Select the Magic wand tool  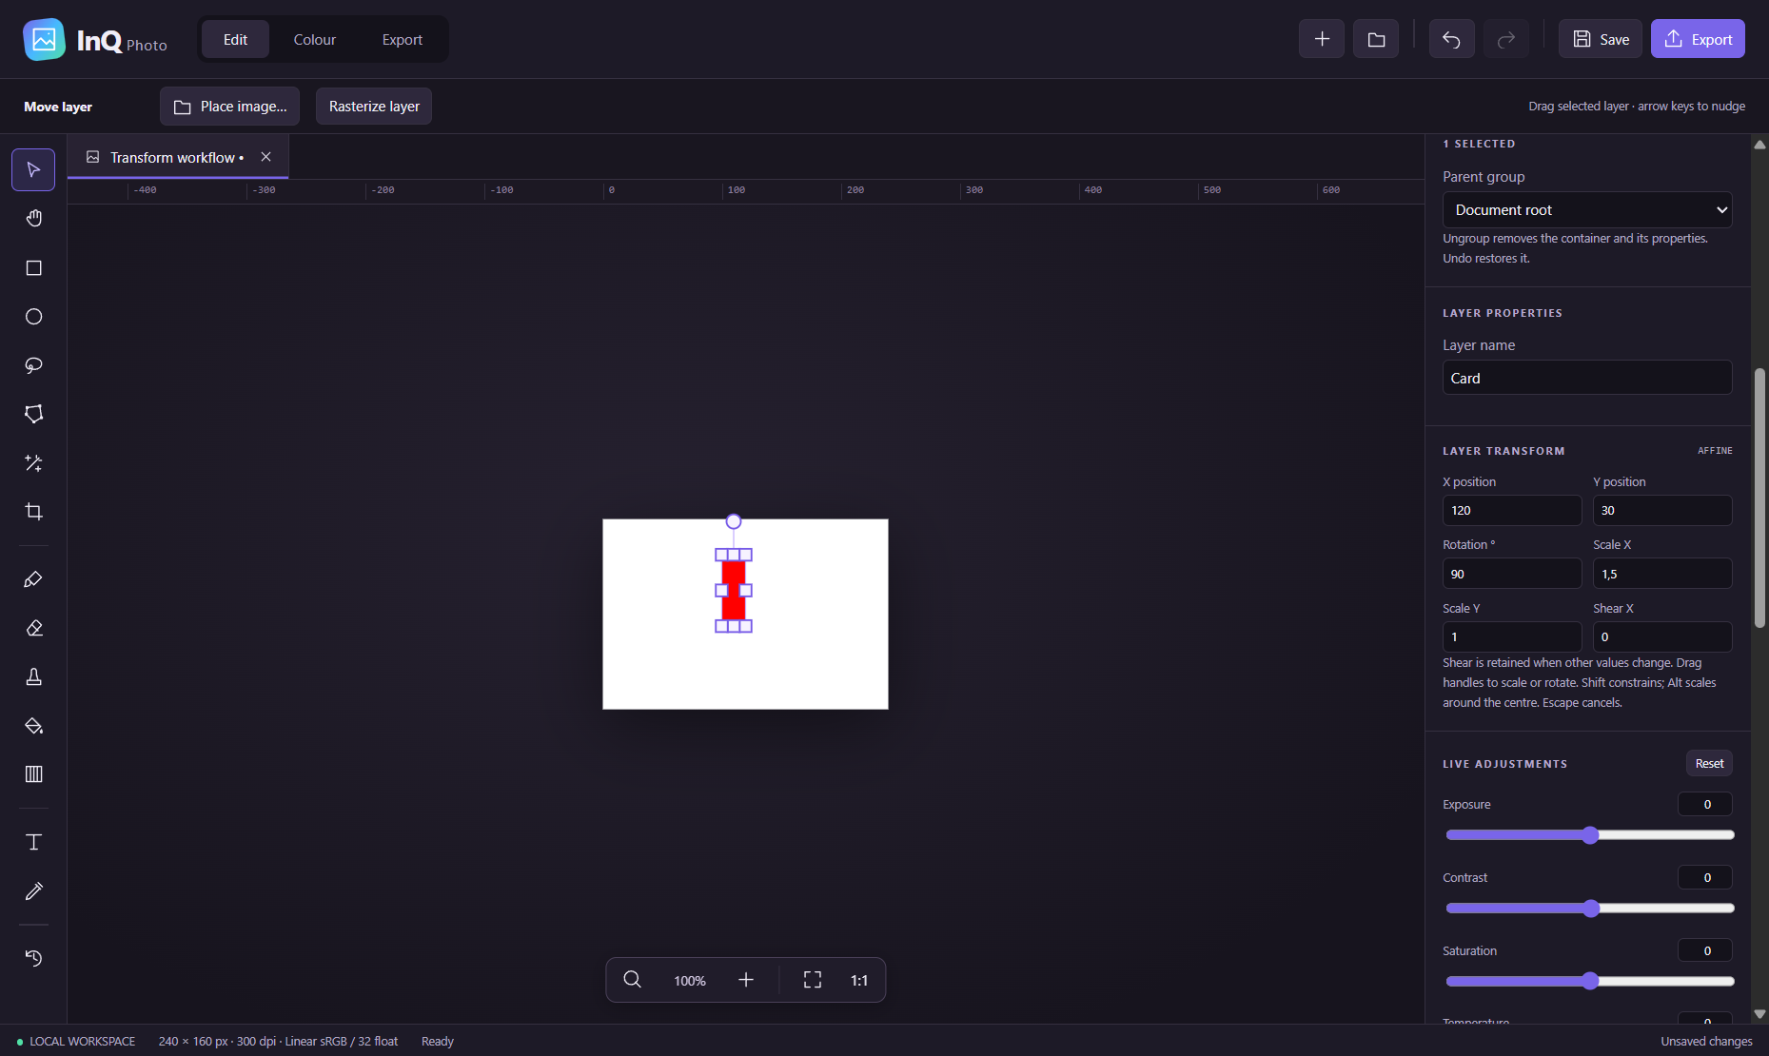(x=33, y=463)
